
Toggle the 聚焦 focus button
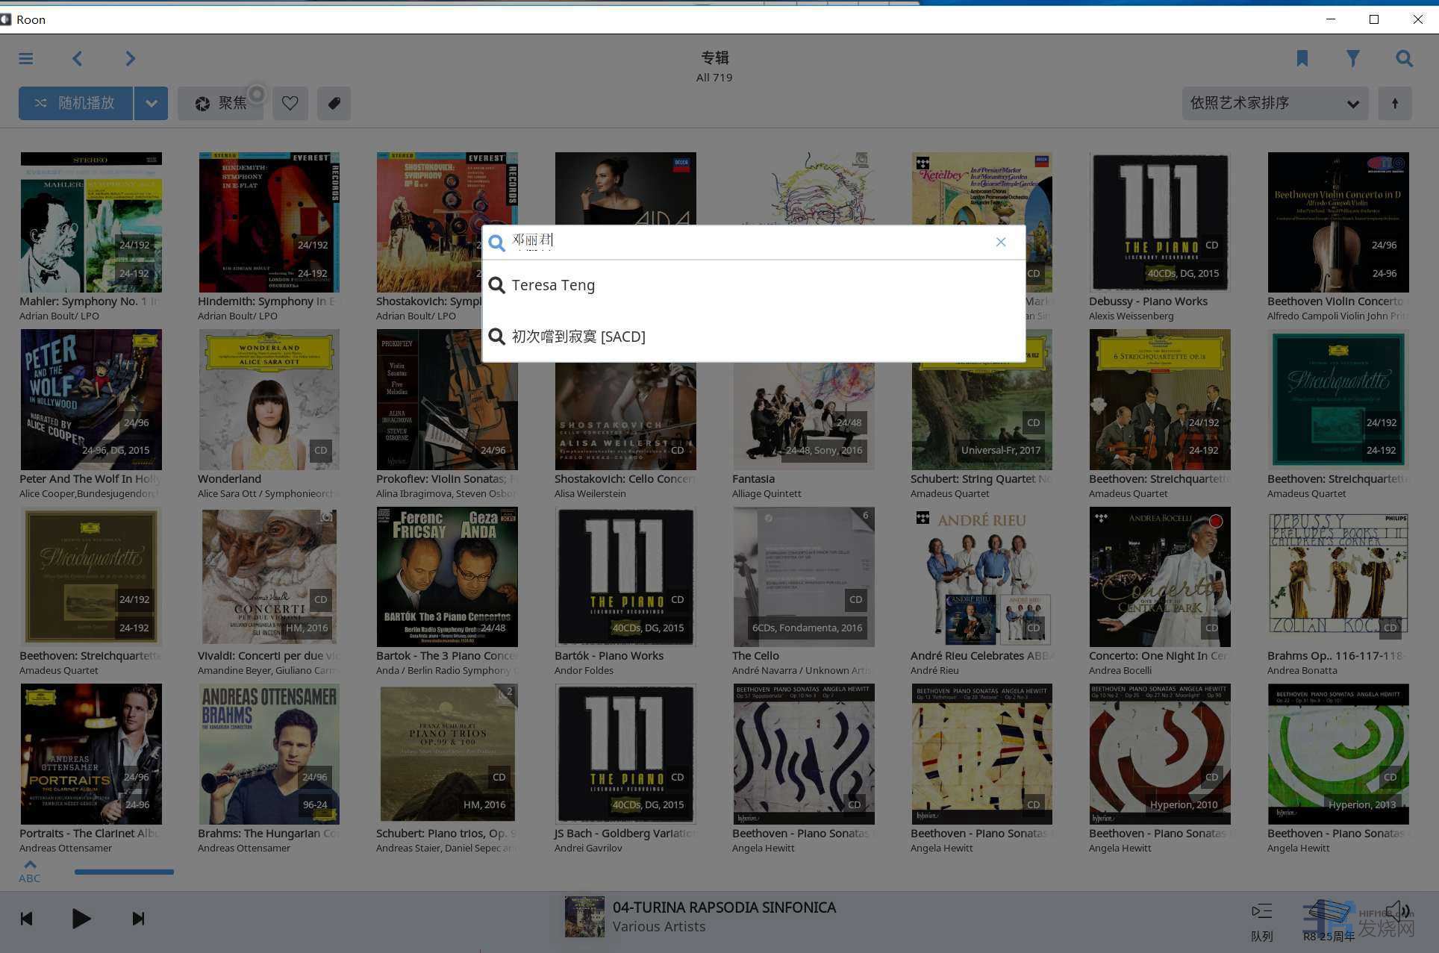(x=221, y=103)
